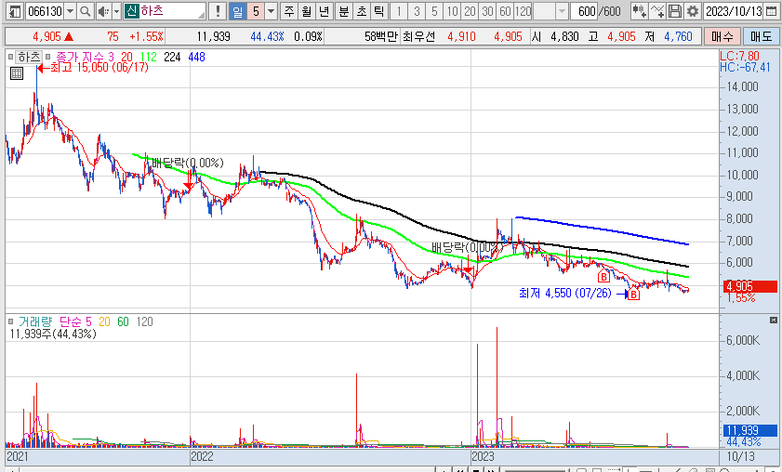Add an indicator line overlay
The width and height of the screenshot is (782, 472).
point(657,11)
